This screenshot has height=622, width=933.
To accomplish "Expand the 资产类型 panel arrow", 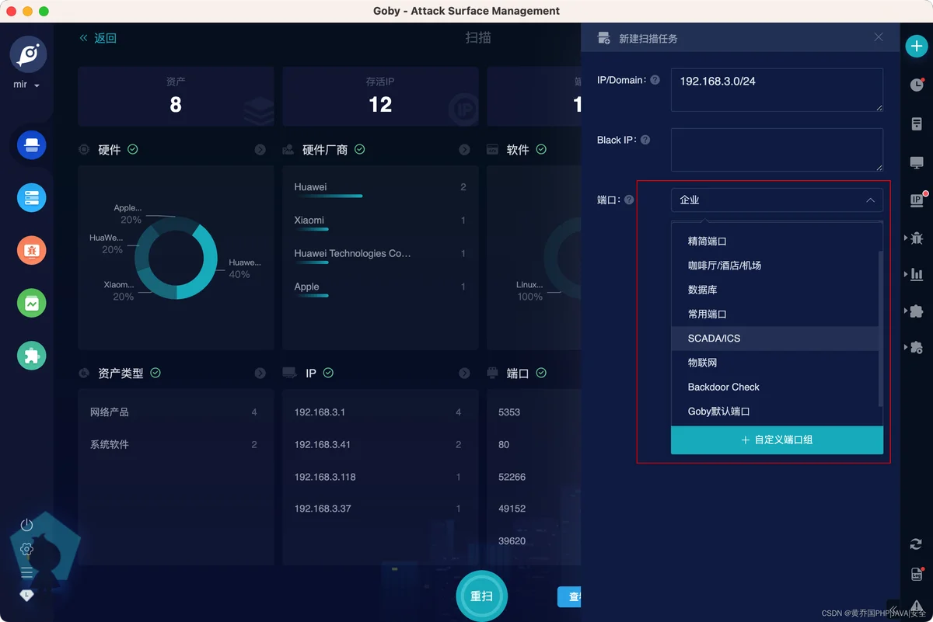I will coord(260,374).
